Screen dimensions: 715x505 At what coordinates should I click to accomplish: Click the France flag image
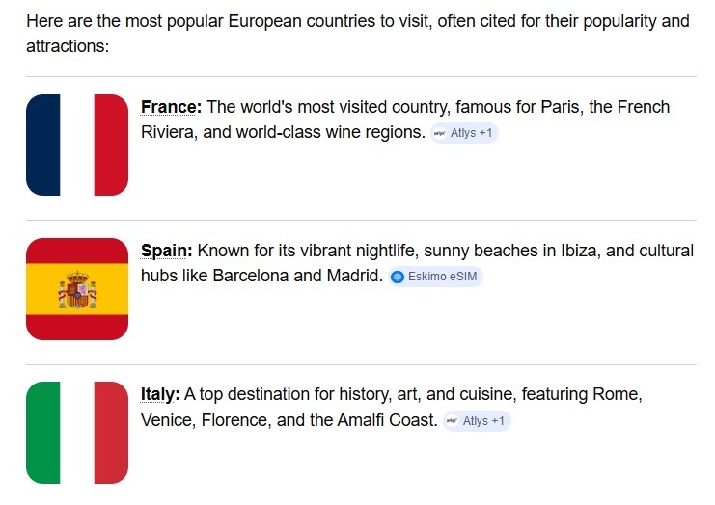click(77, 145)
